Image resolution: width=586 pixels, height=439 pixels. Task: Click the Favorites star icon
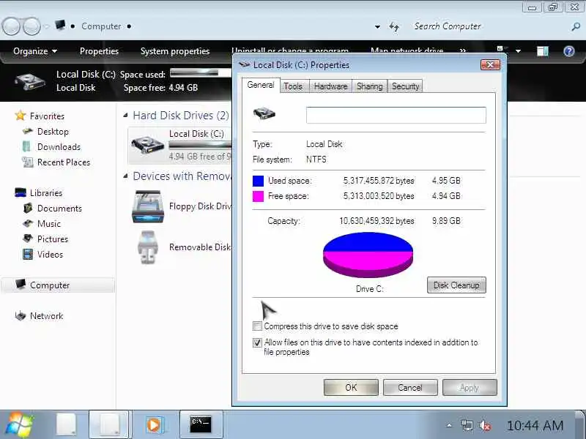click(21, 116)
